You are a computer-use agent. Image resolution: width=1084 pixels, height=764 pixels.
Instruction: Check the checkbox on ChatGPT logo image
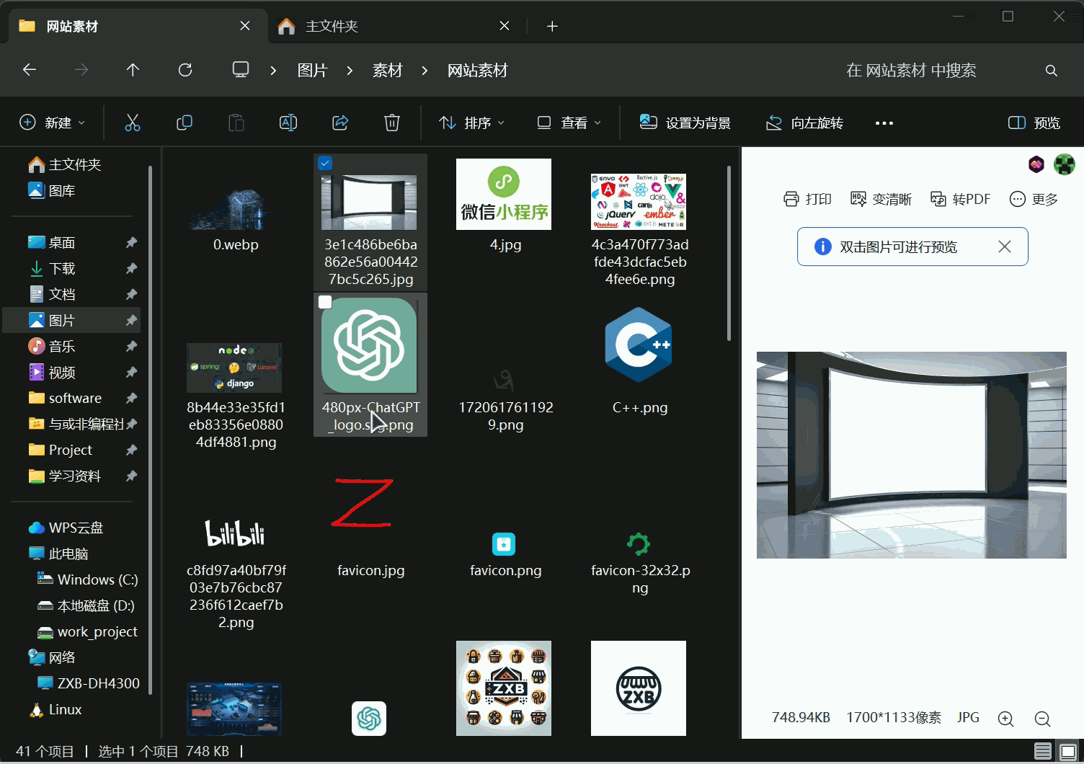(325, 302)
